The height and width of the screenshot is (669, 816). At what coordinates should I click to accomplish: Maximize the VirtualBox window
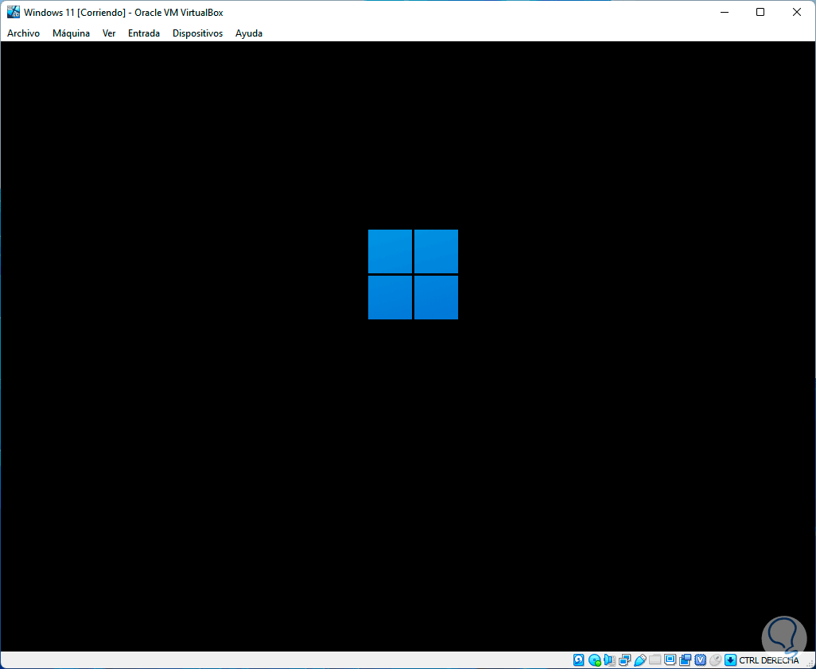pyautogui.click(x=760, y=12)
